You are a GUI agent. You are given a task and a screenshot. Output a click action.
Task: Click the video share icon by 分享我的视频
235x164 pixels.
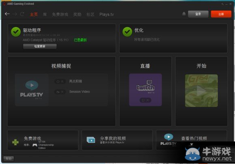pyautogui.click(x=91, y=140)
